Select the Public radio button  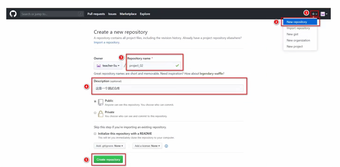pos(95,102)
